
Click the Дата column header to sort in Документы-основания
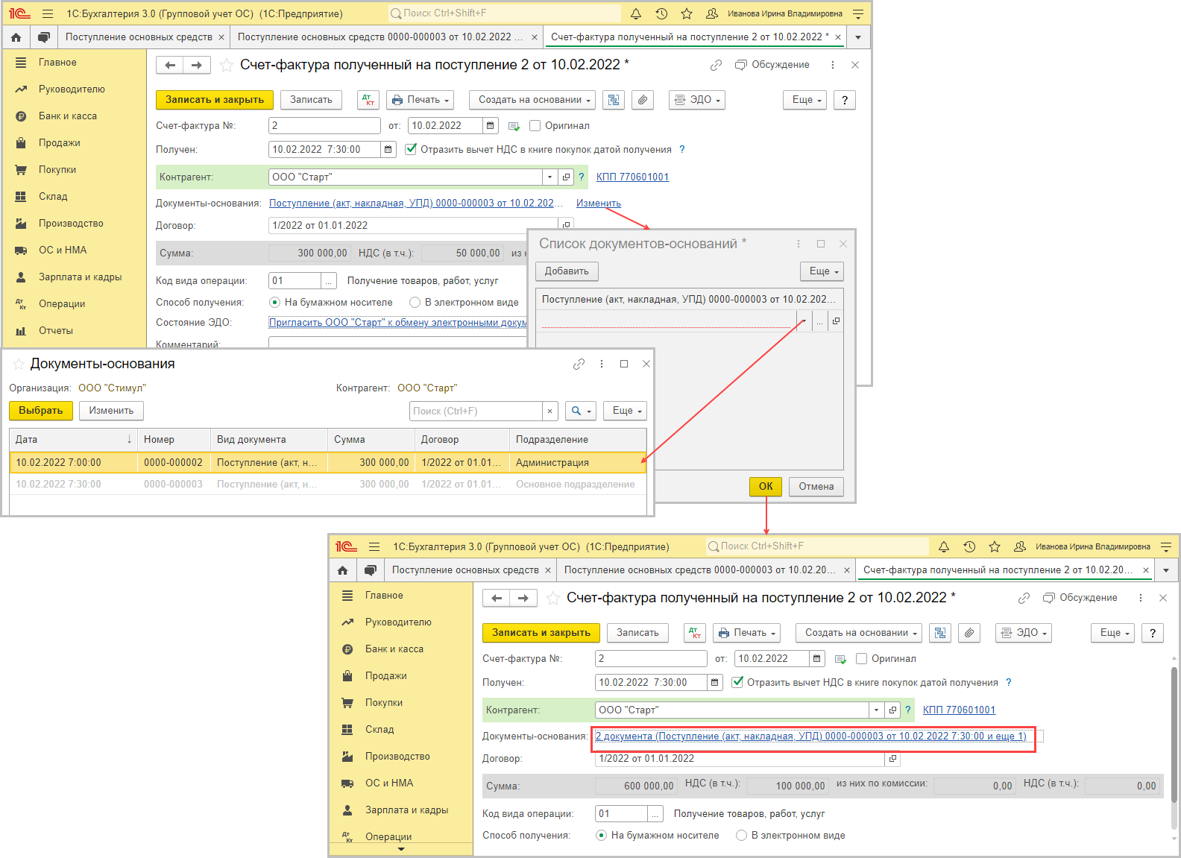click(73, 440)
